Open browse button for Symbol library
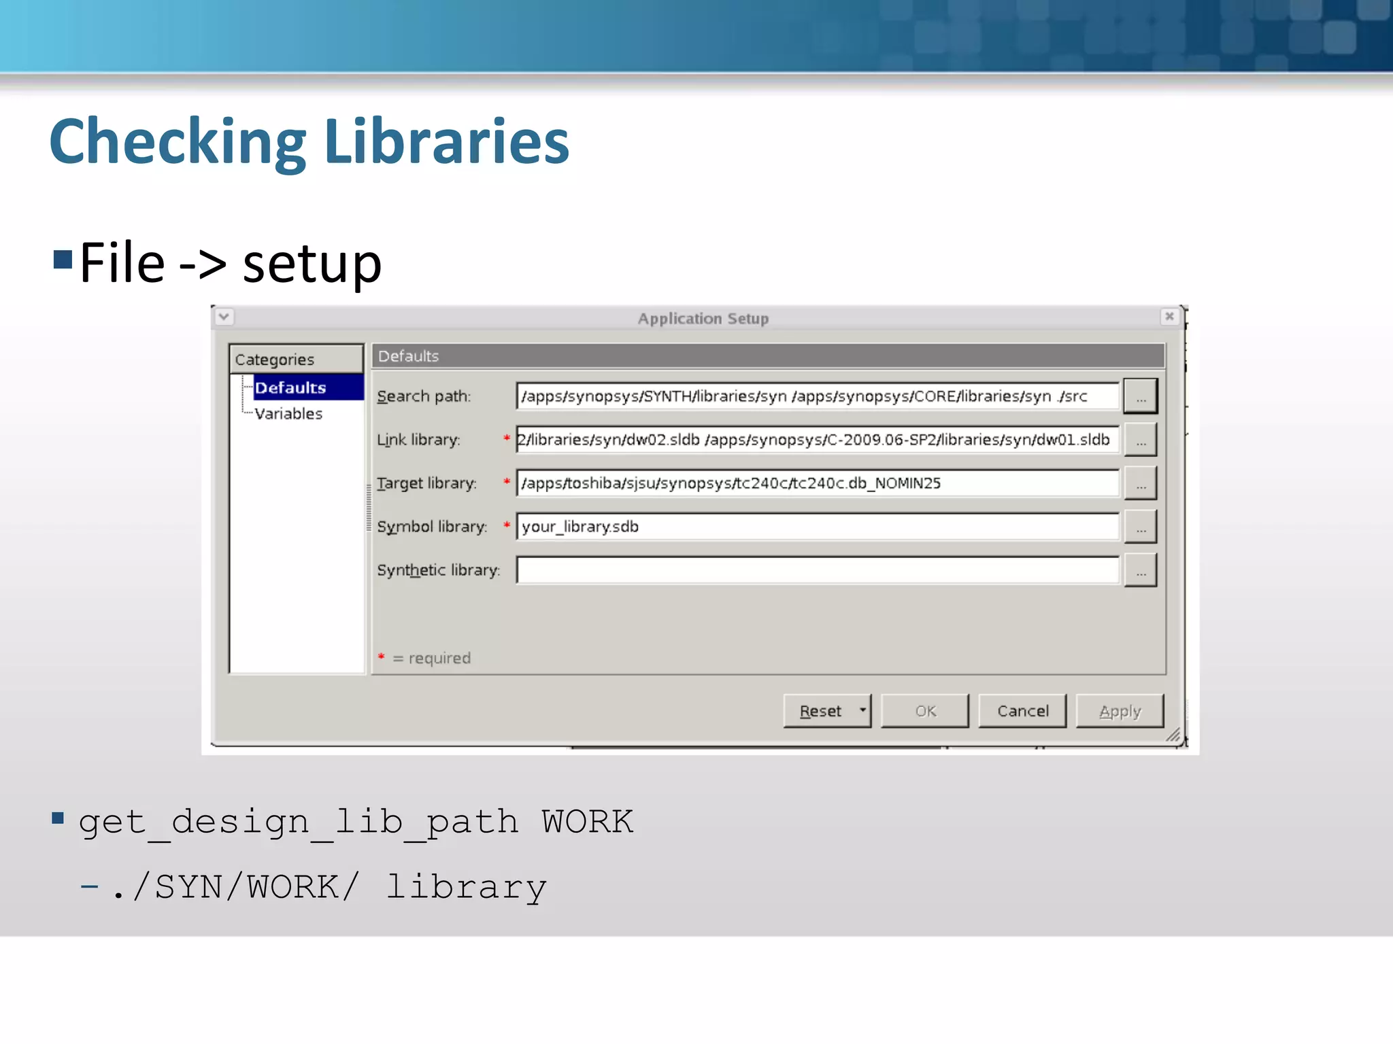1393x1044 pixels. pyautogui.click(x=1141, y=526)
